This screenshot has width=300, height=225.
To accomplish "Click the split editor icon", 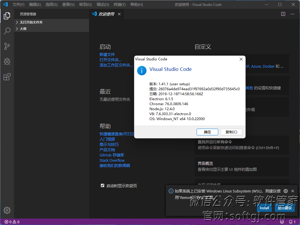I will 283,14.
